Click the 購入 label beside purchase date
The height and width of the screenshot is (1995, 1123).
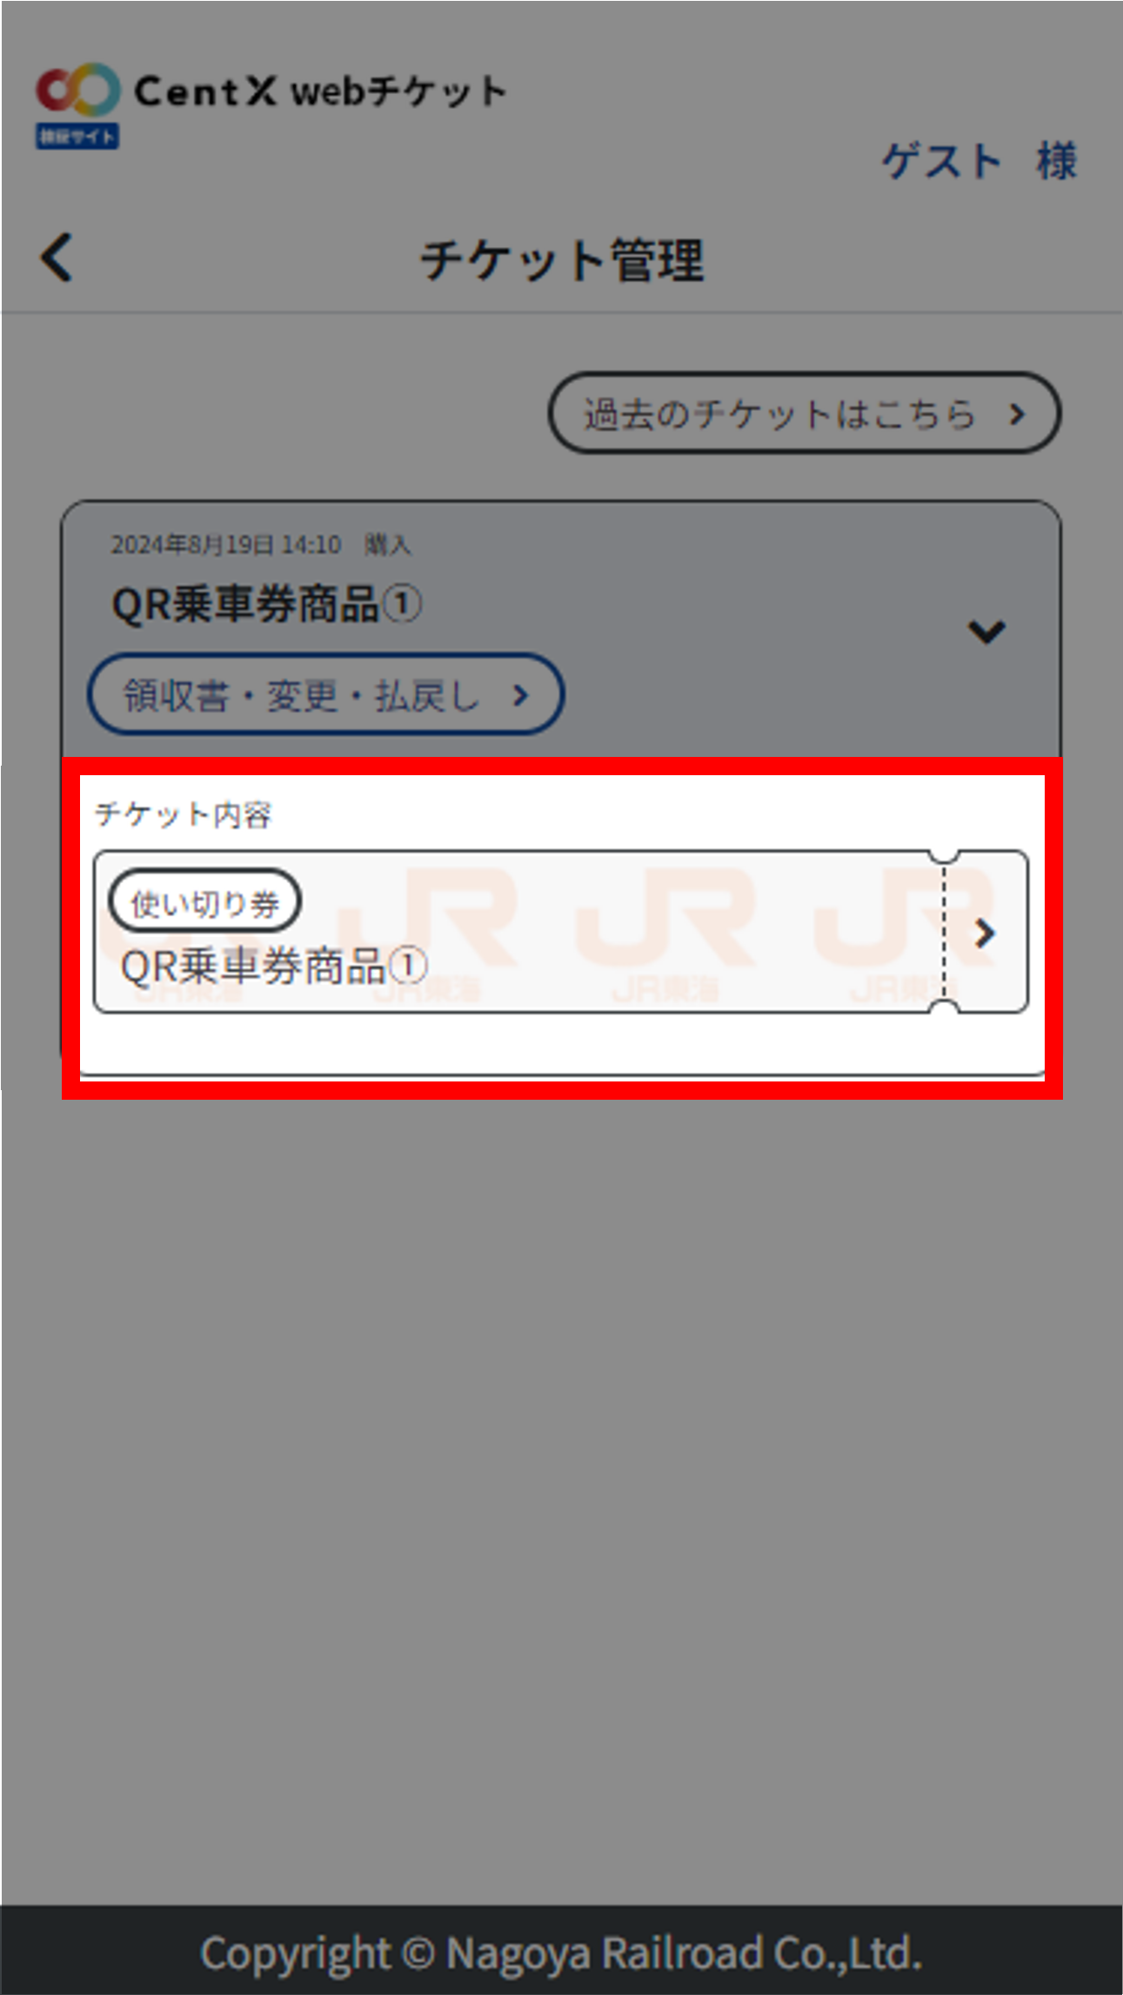point(387,545)
